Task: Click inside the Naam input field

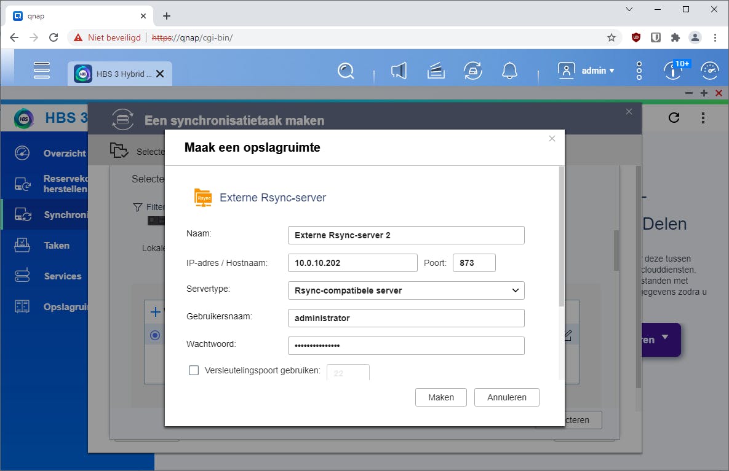Action: pyautogui.click(x=406, y=235)
